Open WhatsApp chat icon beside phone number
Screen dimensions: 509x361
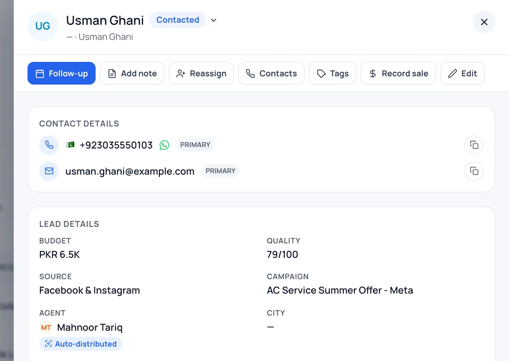pos(164,145)
